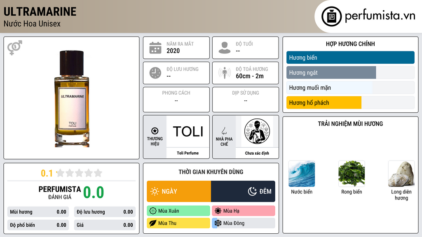Open the Nước biển note thumbnail
Viewport: 422px width, 237px height.
pos(302,174)
